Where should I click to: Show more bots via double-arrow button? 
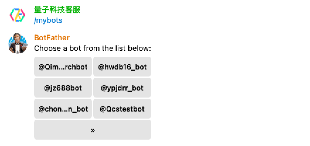(x=93, y=130)
